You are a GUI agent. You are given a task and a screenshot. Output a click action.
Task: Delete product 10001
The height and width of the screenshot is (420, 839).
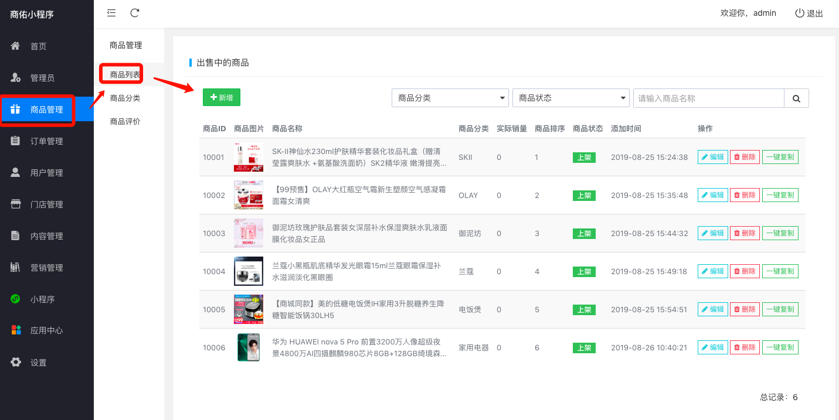[x=745, y=157]
